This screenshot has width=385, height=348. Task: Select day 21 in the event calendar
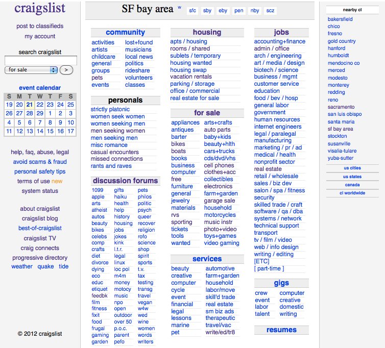point(30,105)
